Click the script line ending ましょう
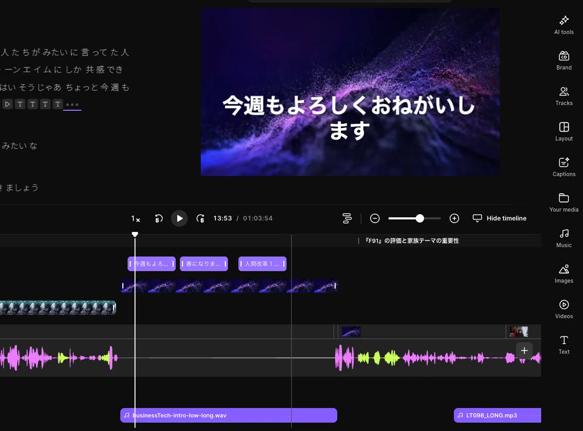 tap(19, 188)
